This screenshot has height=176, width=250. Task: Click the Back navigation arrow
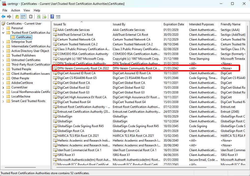point(3,16)
